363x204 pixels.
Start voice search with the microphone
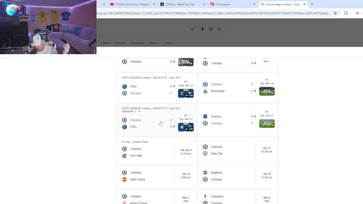(202, 29)
